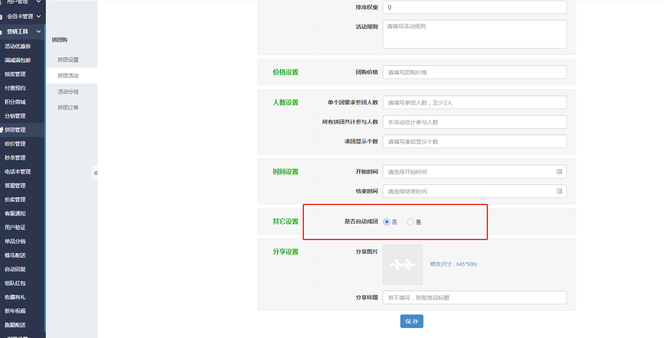
Task: Expand the 用户管理 menu chevron
Action: [x=38, y=2]
